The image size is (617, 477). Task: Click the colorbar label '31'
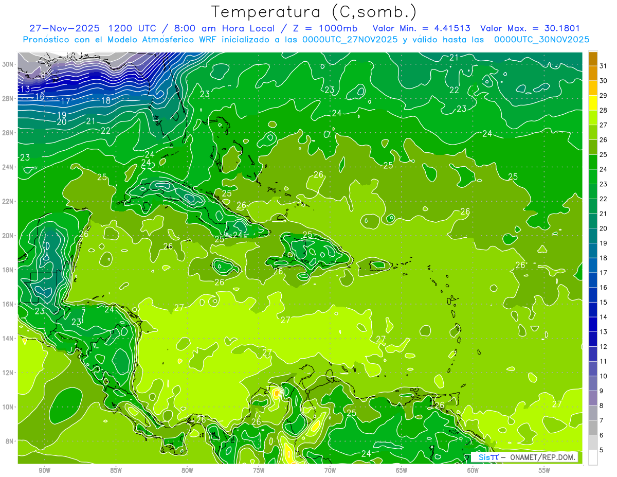tap(604, 66)
